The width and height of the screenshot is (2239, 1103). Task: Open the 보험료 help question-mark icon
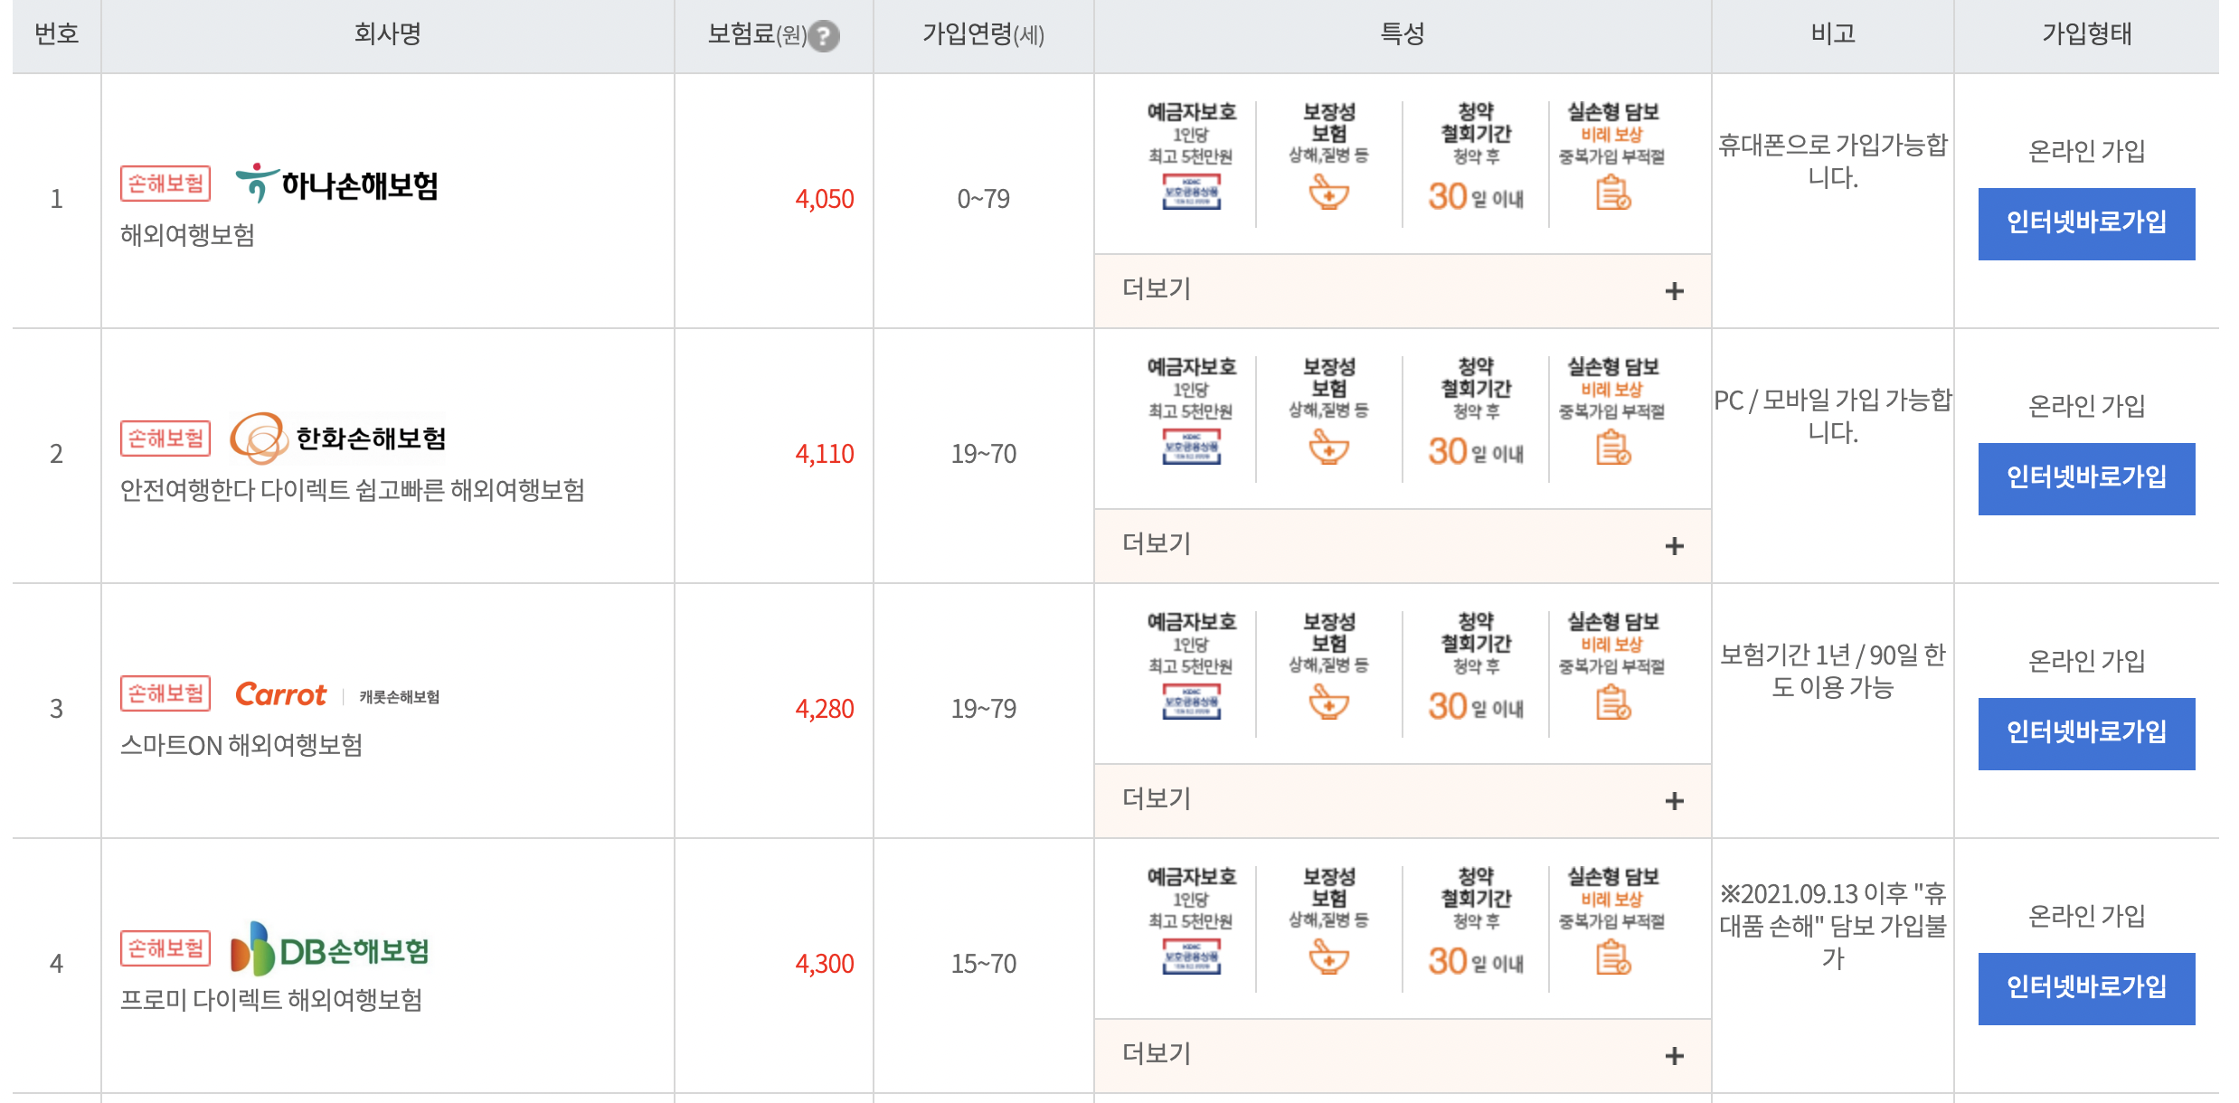pyautogui.click(x=824, y=36)
